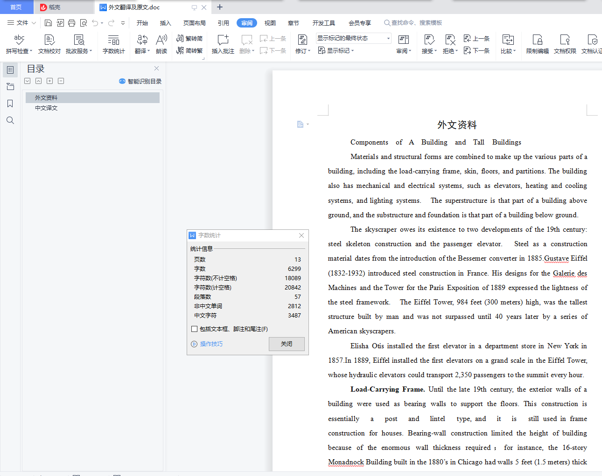Launch 文档校对 document proofreading
This screenshot has height=476, width=602.
49,44
